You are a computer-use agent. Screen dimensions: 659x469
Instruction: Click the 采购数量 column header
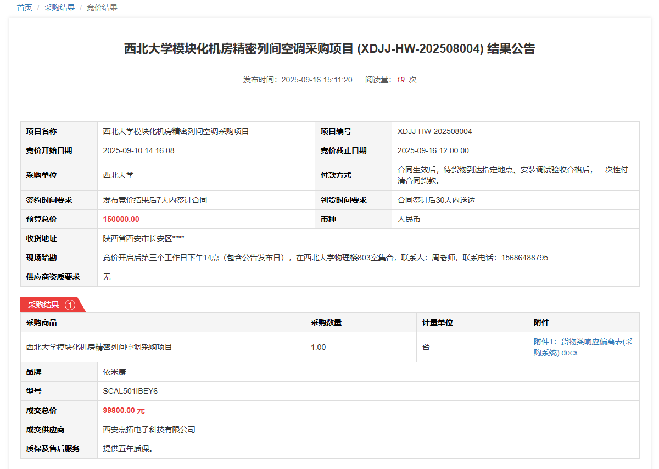coord(326,322)
